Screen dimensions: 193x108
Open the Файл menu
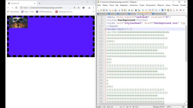(99, 5)
